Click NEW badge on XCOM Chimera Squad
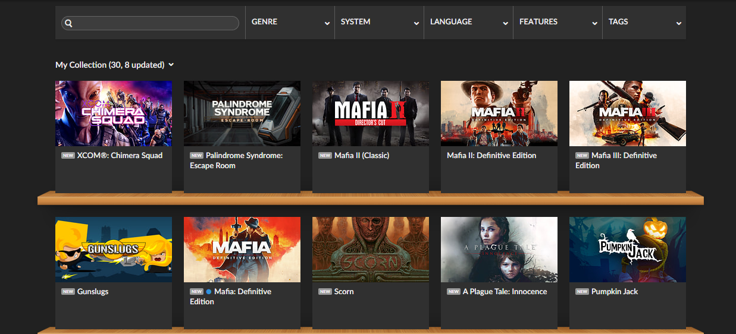This screenshot has height=334, width=736. 68,156
